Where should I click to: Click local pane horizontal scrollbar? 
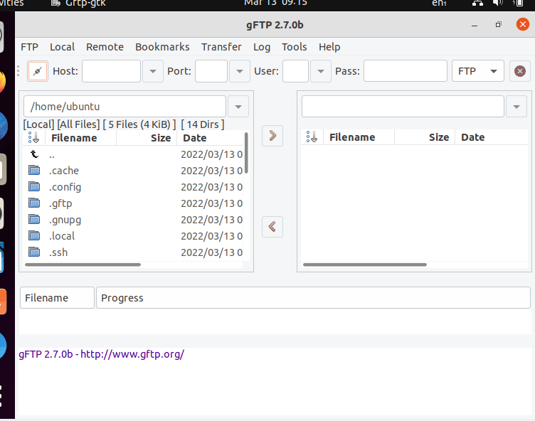pyautogui.click(x=83, y=265)
